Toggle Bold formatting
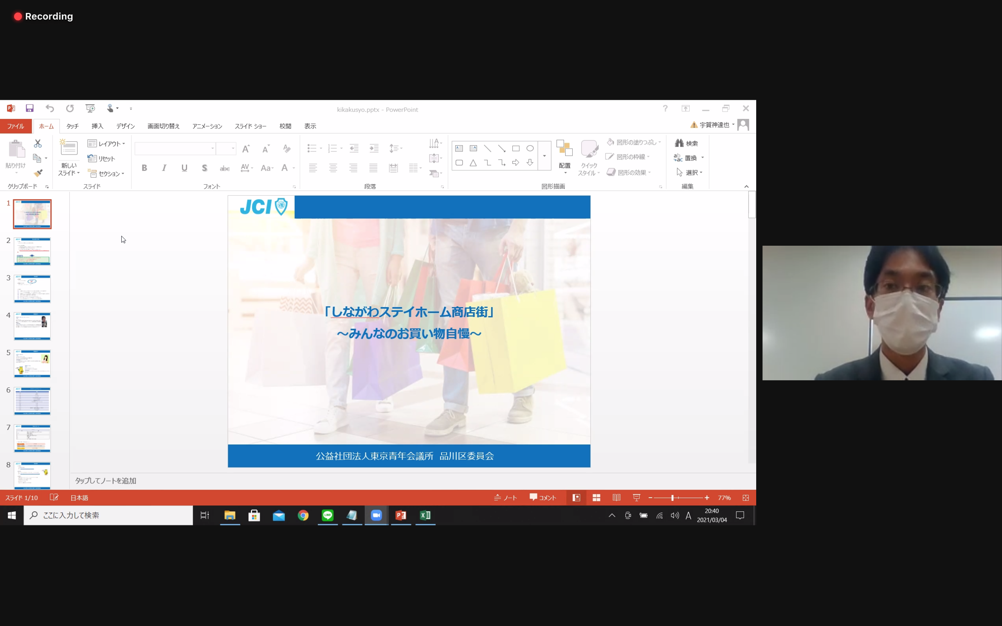This screenshot has width=1002, height=626. coord(144,168)
